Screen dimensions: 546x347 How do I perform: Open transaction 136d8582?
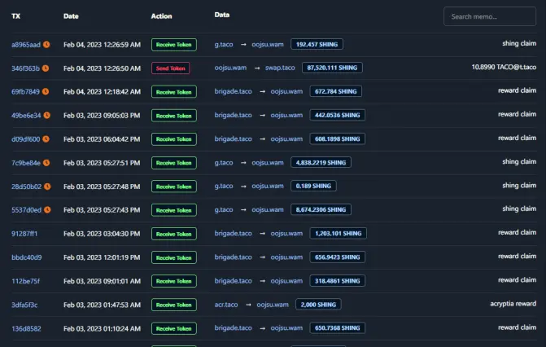[26, 328]
